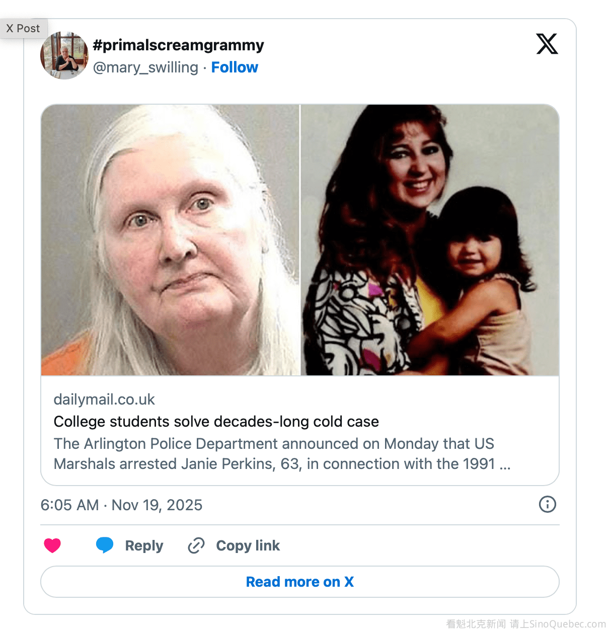609x632 pixels.
Task: Click the SinoQuebec.com watermark text
Action: [x=526, y=624]
